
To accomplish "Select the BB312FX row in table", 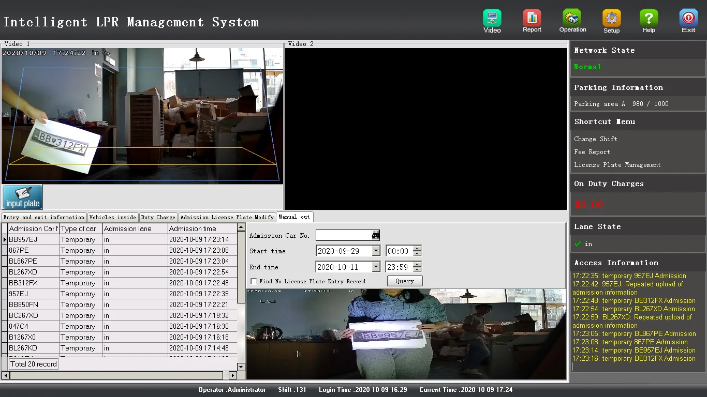I will [23, 283].
